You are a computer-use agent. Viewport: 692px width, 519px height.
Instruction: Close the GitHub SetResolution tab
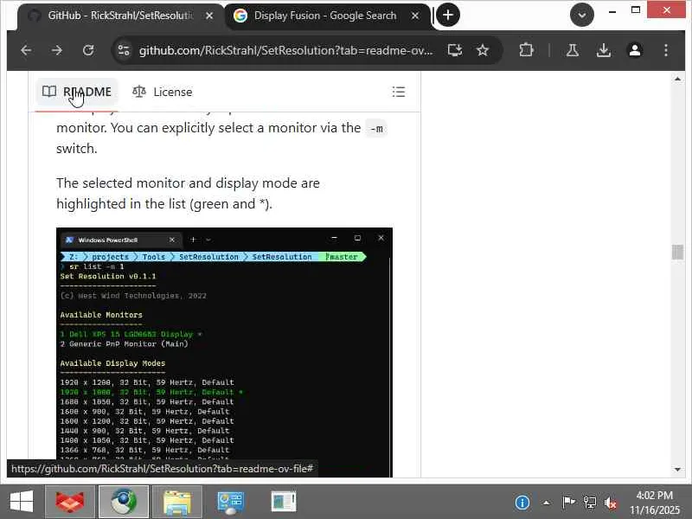point(209,16)
